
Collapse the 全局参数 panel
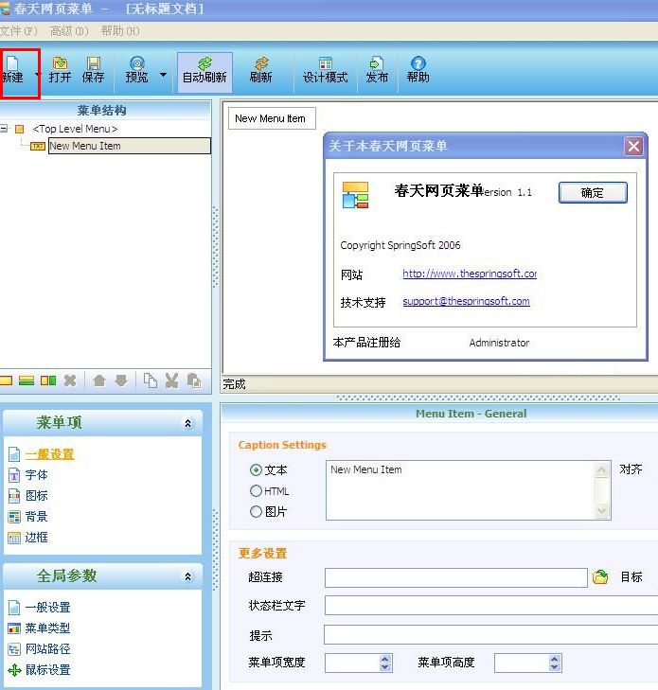188,576
